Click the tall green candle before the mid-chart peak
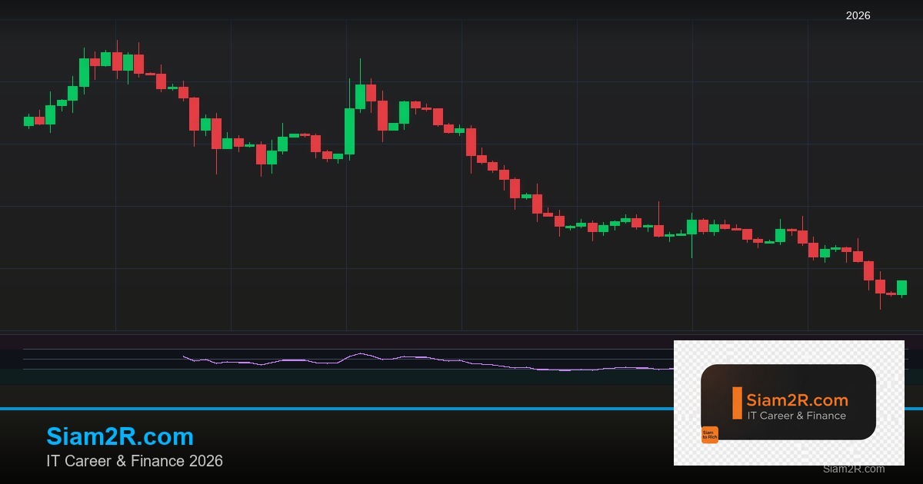The height and width of the screenshot is (484, 923). (x=349, y=131)
